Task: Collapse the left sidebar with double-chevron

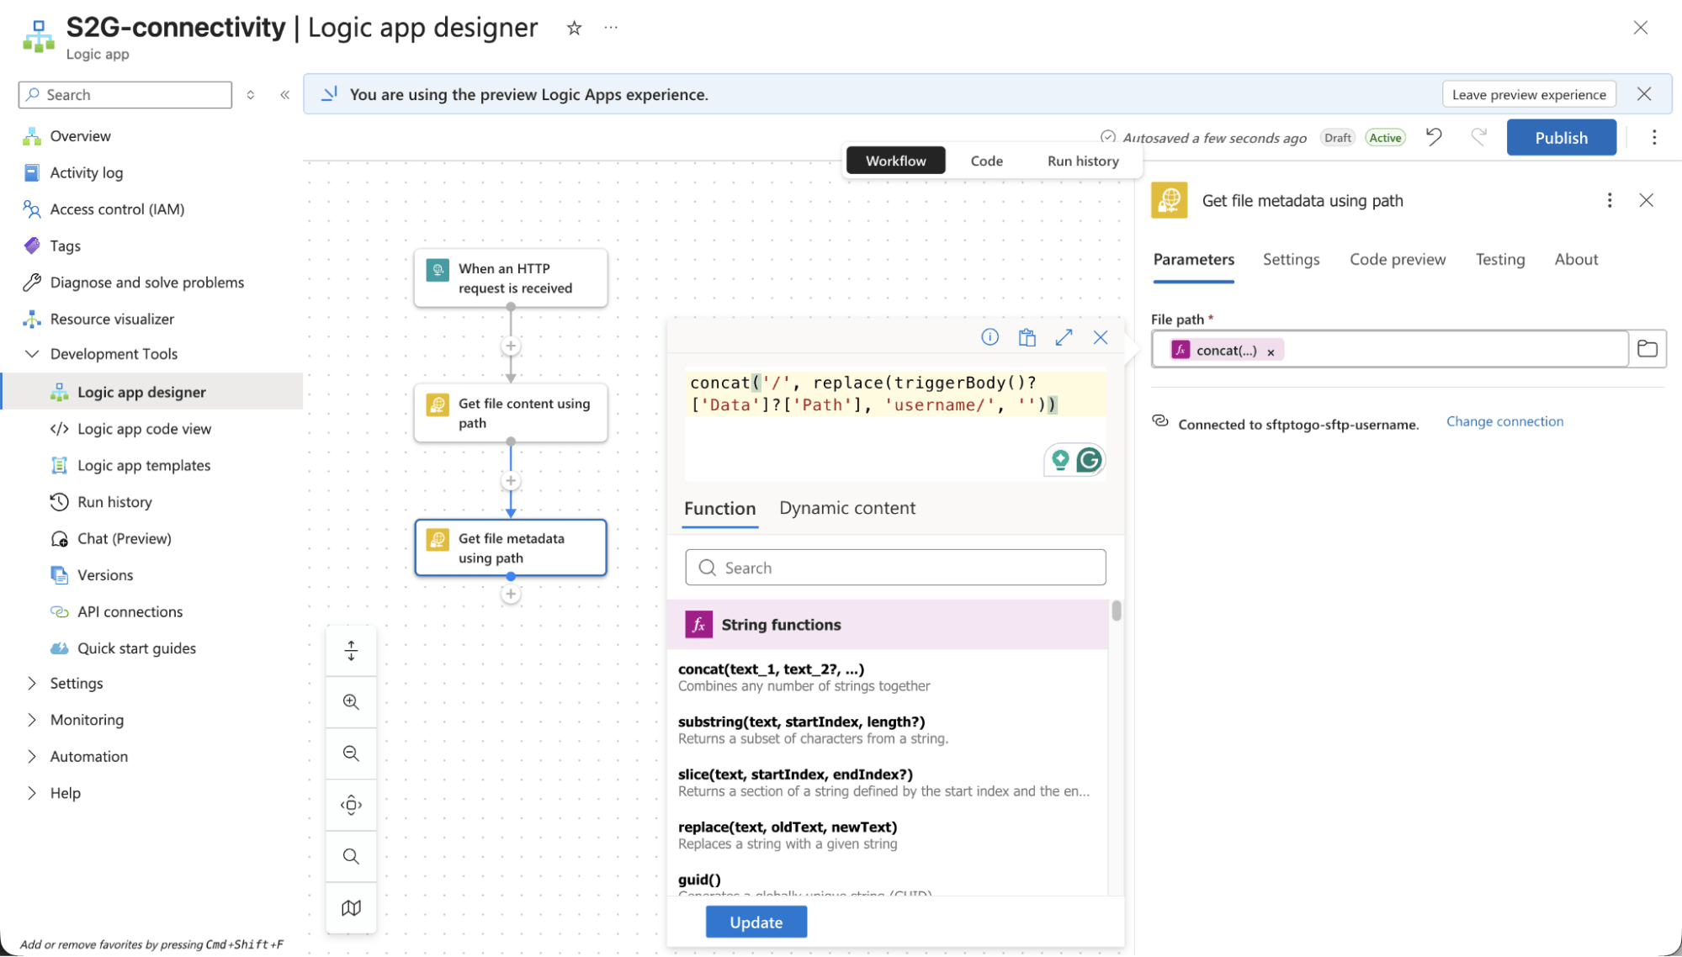Action: 285,95
